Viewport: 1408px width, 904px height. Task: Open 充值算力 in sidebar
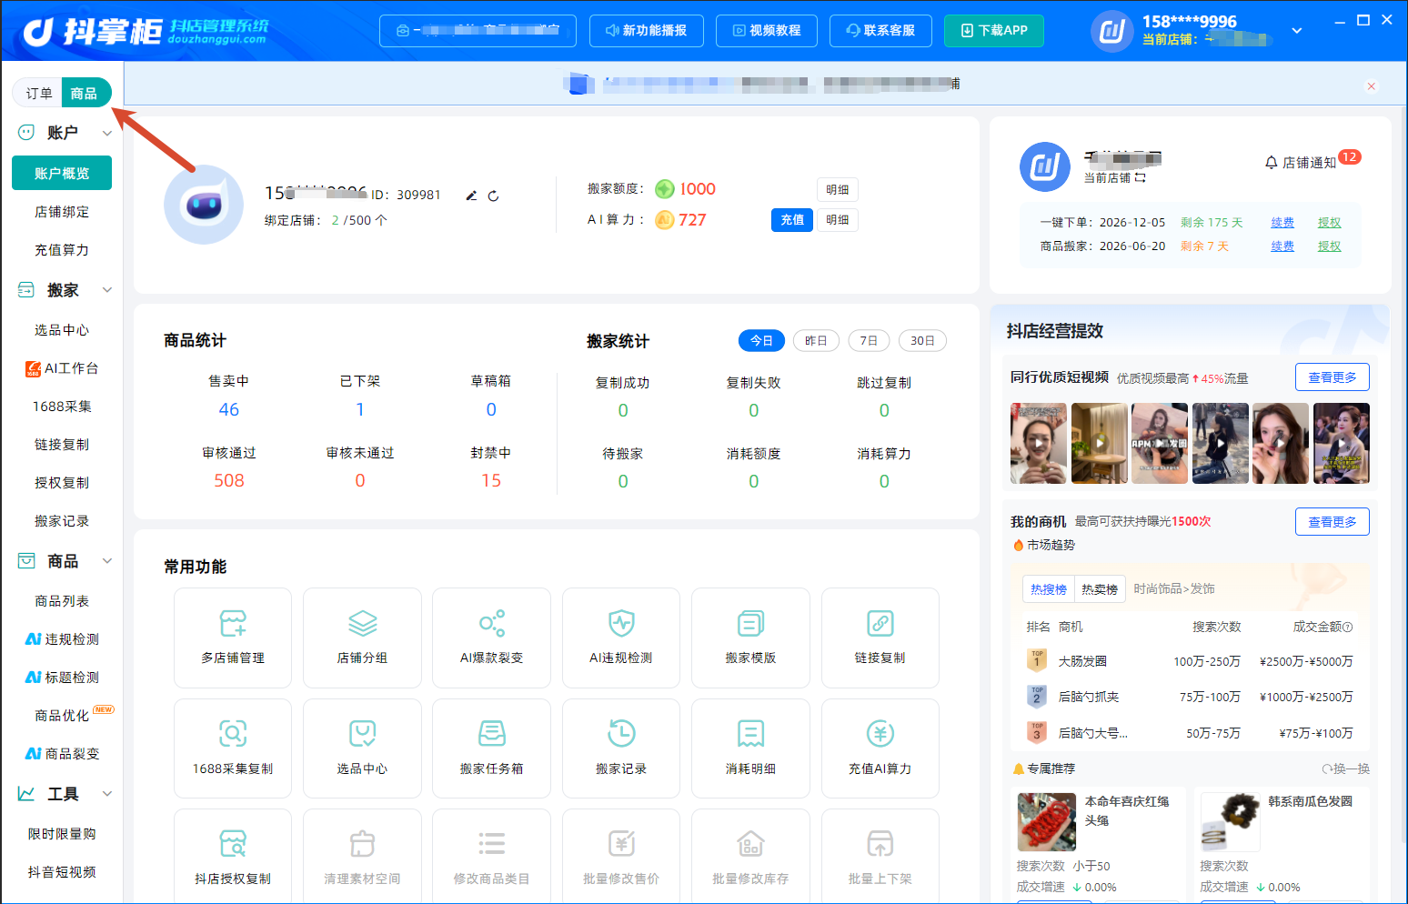[x=62, y=250]
